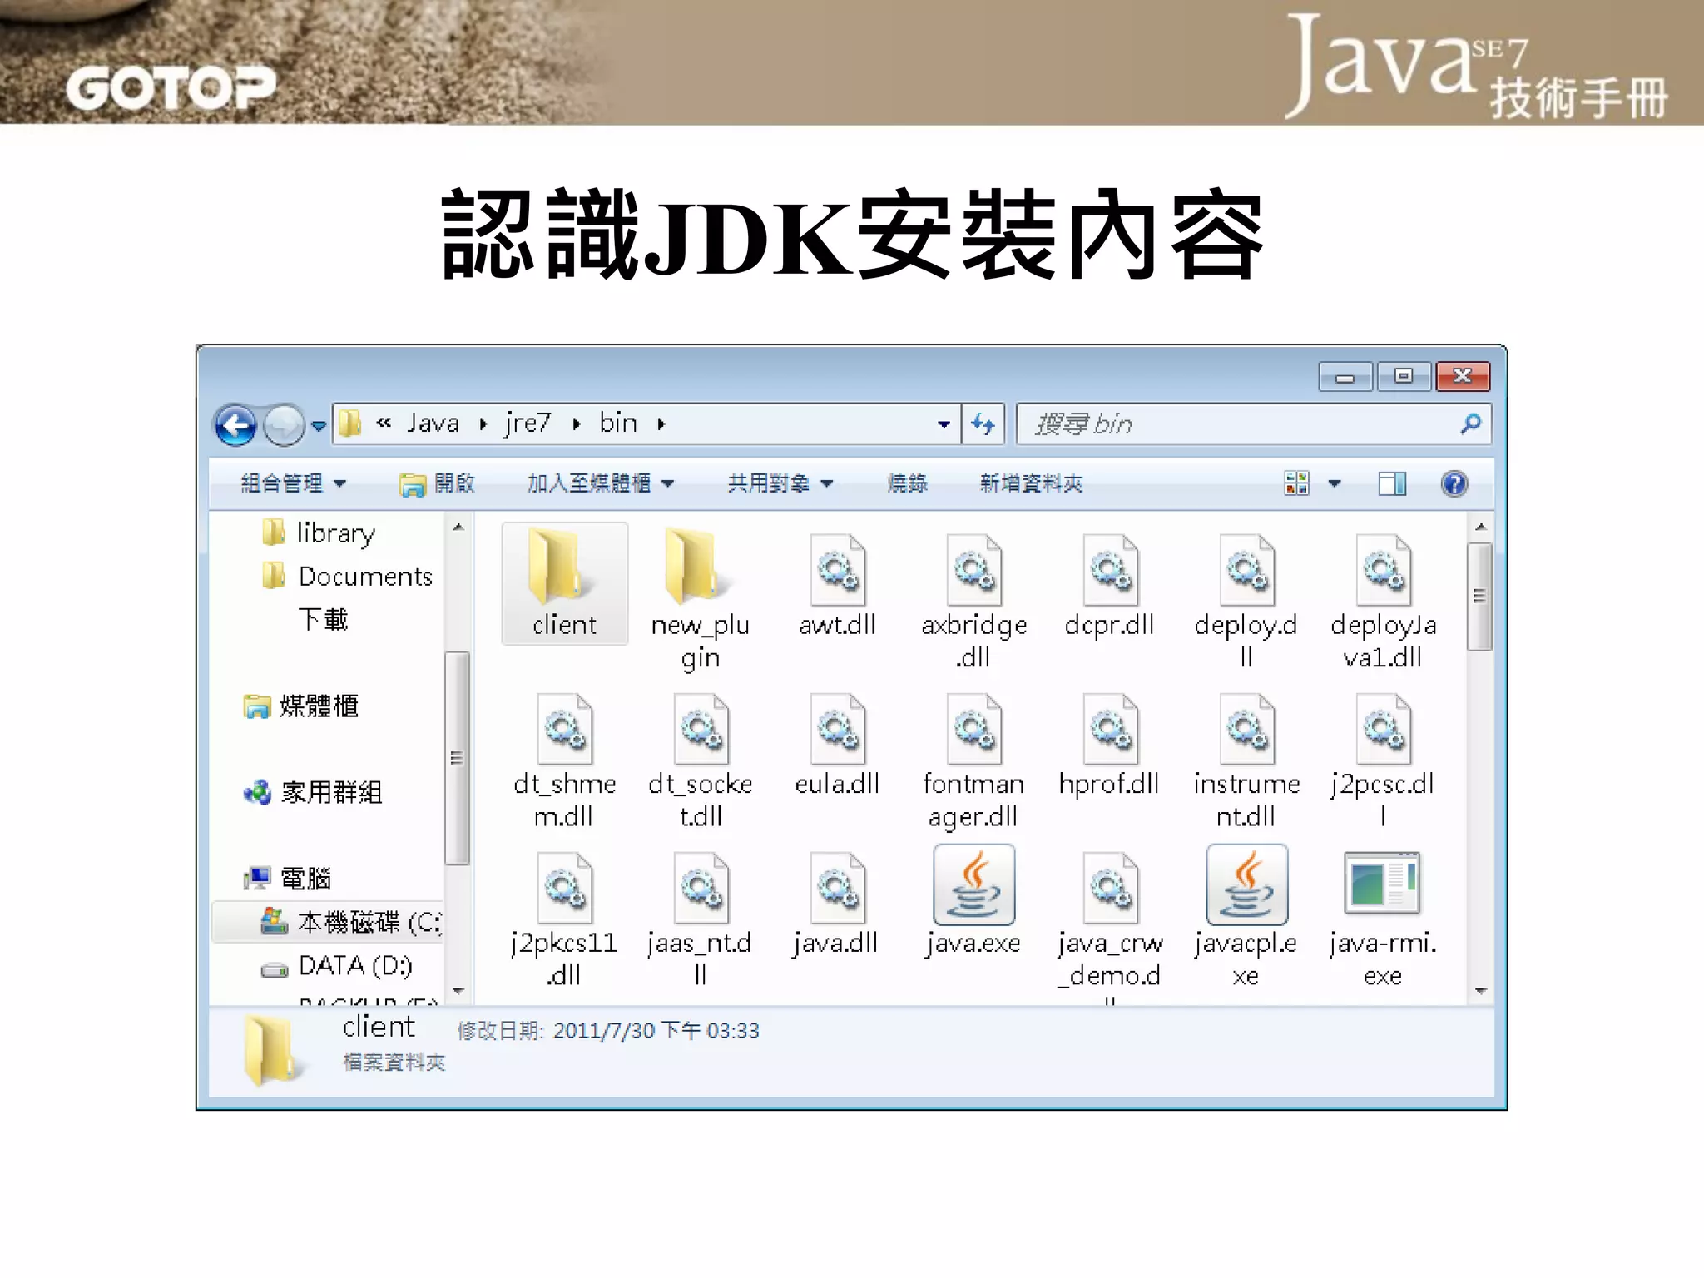1704x1278 pixels.
Task: Select the javacpl.exe application
Action: [x=1246, y=917]
